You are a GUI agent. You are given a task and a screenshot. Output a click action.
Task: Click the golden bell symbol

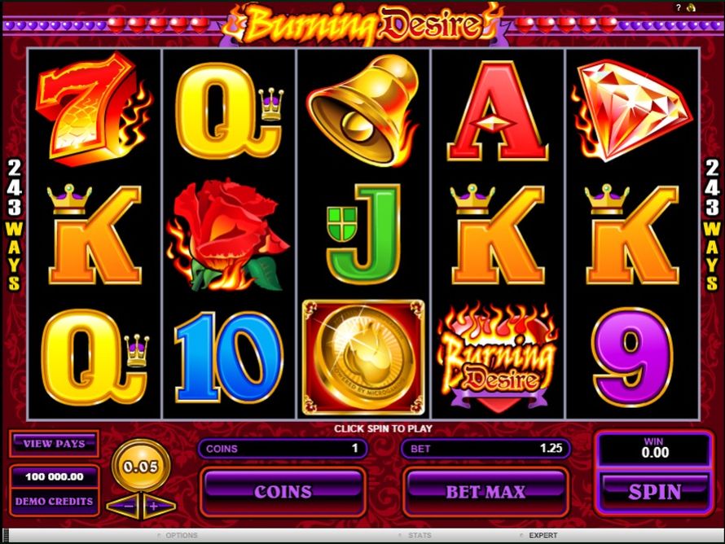click(x=362, y=110)
